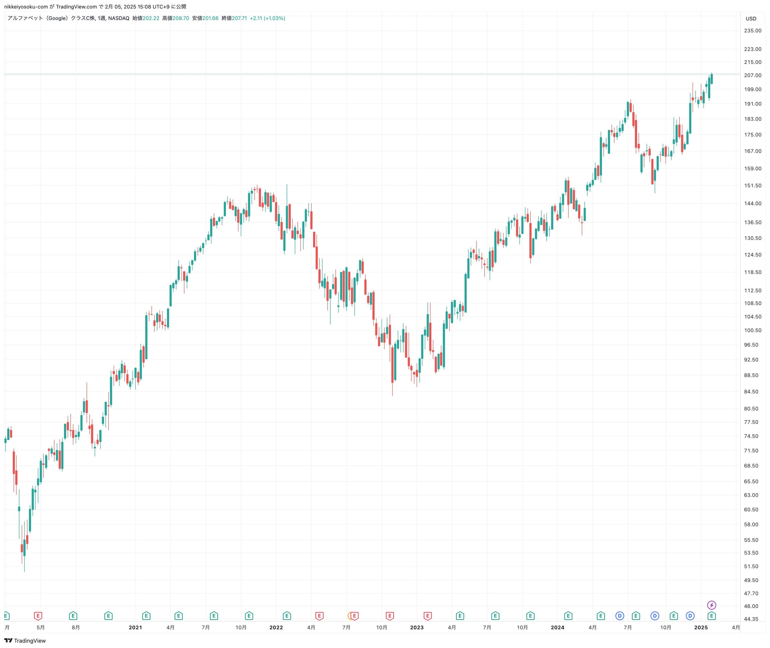Click the +2.11 (+1.03%) change value
The height and width of the screenshot is (648, 770).
click(x=268, y=18)
